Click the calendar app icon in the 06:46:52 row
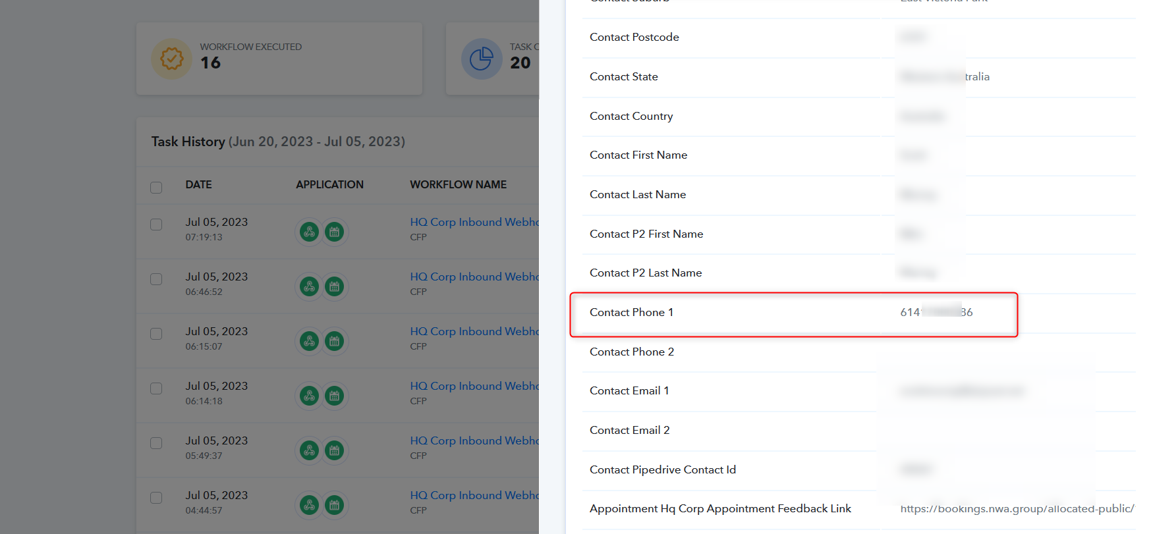This screenshot has width=1151, height=534. (x=335, y=286)
